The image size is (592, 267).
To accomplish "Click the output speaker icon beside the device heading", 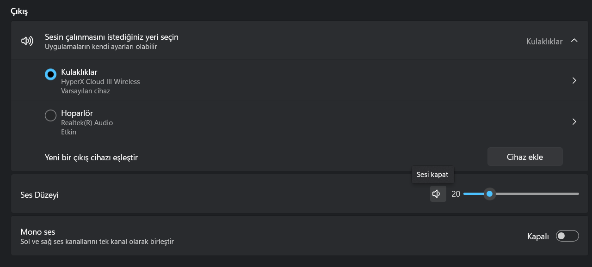I will click(27, 41).
